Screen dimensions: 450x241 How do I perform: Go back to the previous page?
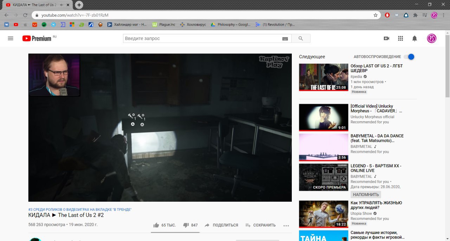(x=6, y=15)
